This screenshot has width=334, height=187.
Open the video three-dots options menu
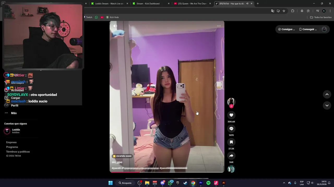[219, 26]
